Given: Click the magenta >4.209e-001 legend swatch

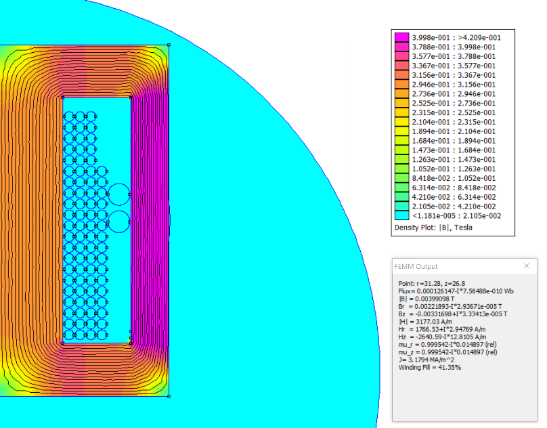Looking at the screenshot, I should tap(401, 37).
